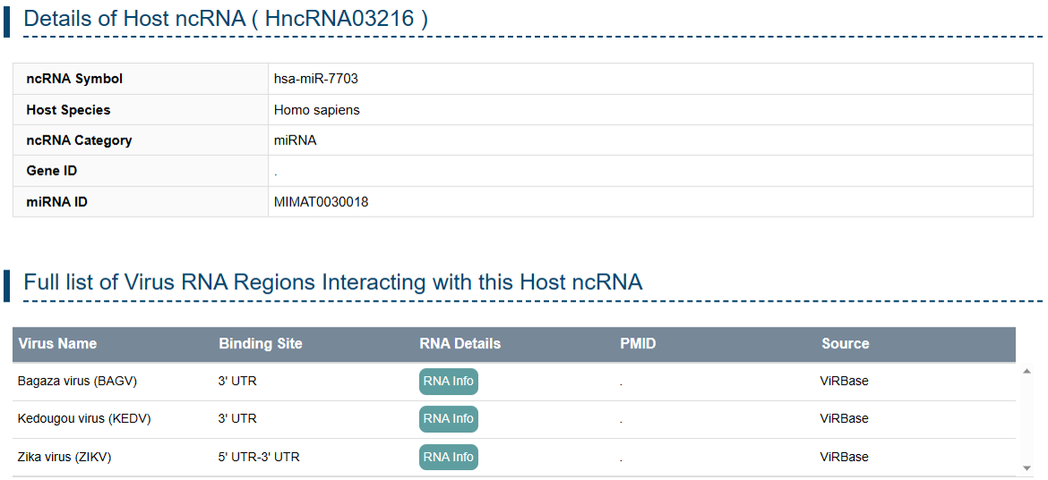Click the 5' UTR-3' UTR binding site
1048x480 pixels.
259,457
